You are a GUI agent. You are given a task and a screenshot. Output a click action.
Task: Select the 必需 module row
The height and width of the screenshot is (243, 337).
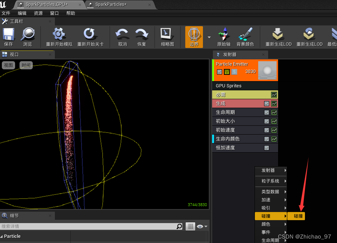(245, 95)
